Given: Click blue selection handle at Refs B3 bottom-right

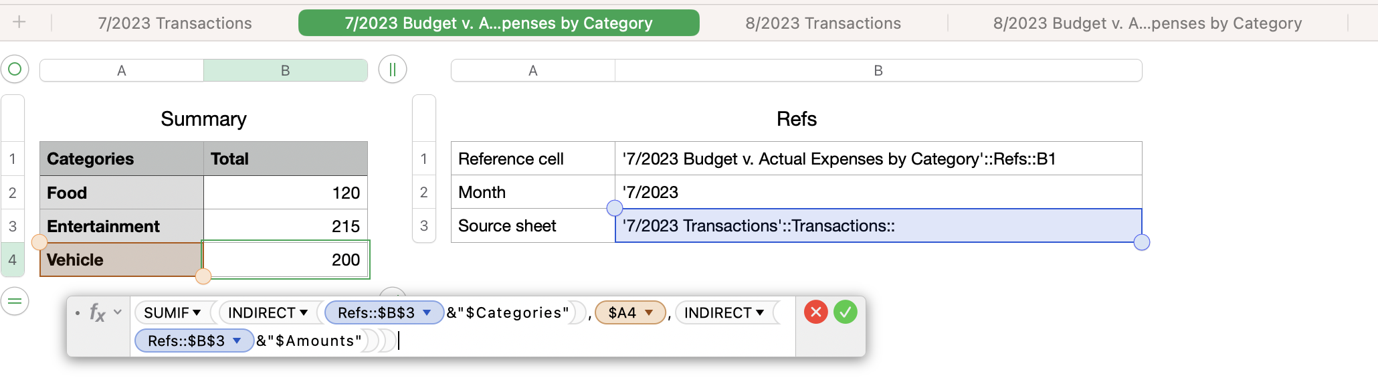Looking at the screenshot, I should [1142, 242].
